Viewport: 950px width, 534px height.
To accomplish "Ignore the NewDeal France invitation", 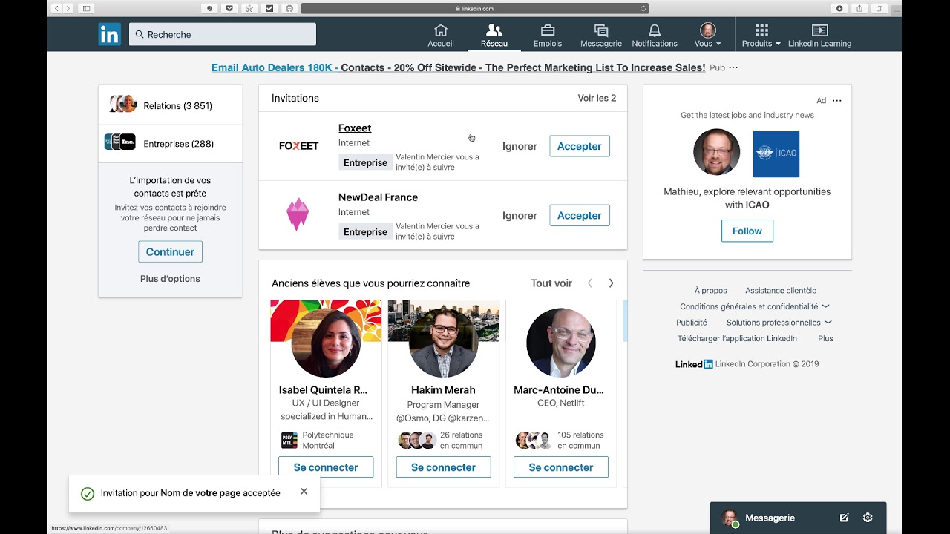I will pyautogui.click(x=520, y=215).
